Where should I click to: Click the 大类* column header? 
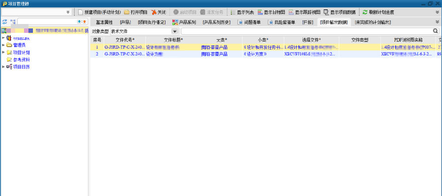coord(221,40)
